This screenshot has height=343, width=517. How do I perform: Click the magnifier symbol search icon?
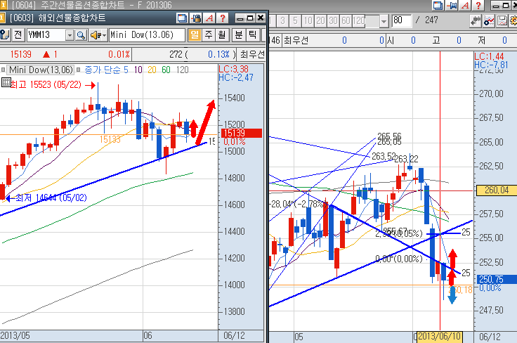point(80,34)
